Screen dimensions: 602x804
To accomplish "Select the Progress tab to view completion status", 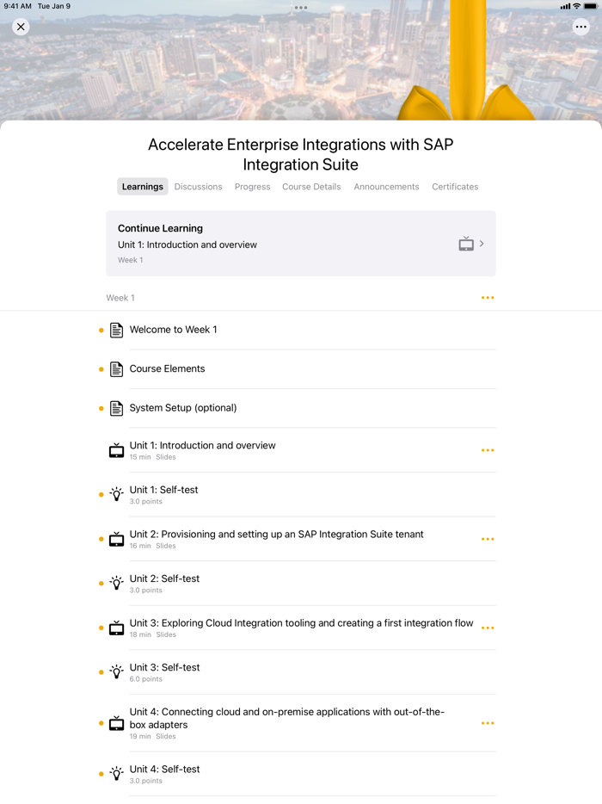I will pyautogui.click(x=252, y=186).
